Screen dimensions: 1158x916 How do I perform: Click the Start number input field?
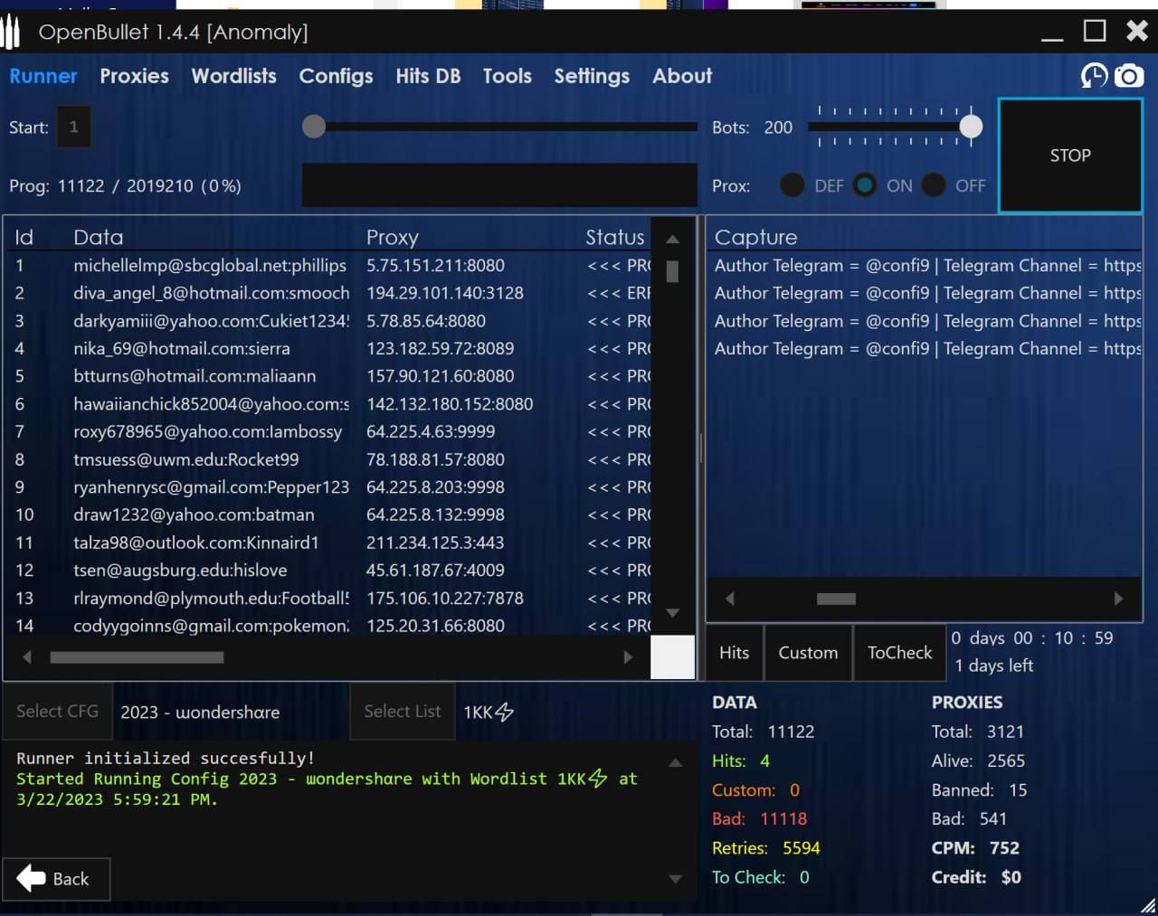(x=73, y=127)
